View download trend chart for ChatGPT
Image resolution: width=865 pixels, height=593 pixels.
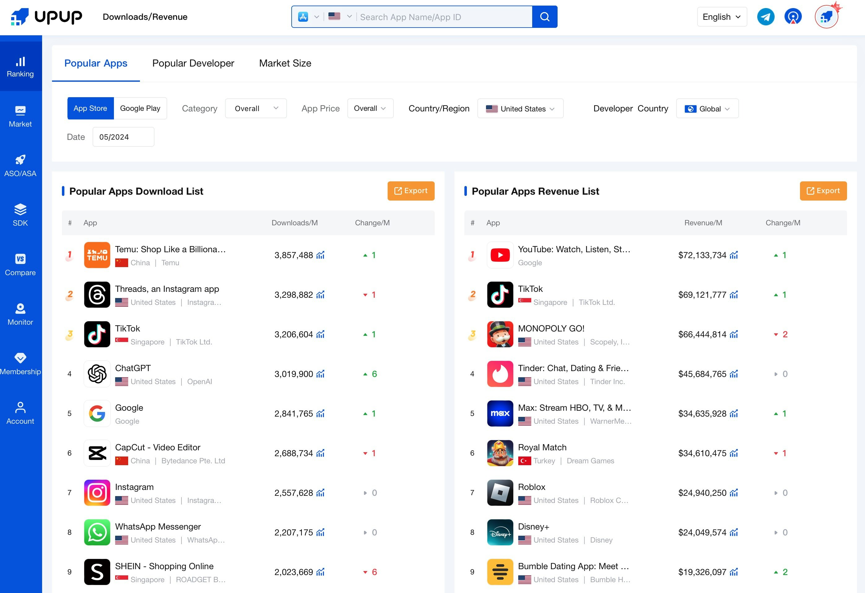click(320, 374)
